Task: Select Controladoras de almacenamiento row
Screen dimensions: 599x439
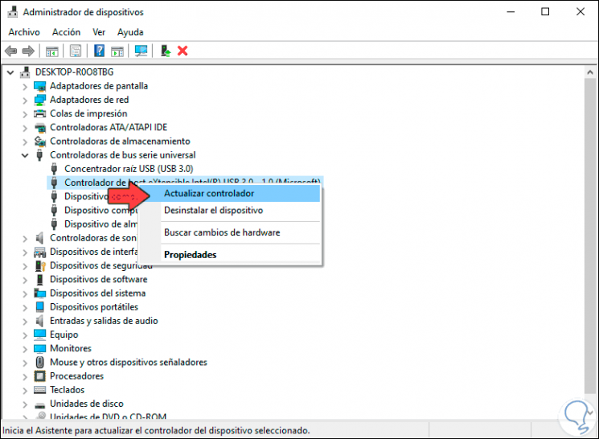Action: click(x=120, y=142)
